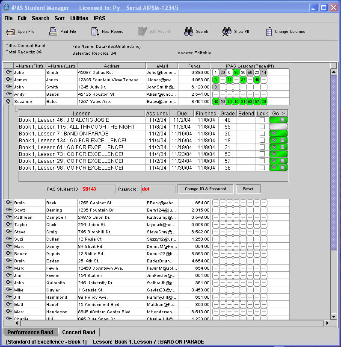Click the Print File printer icon
This screenshot has height=347, width=341.
tap(53, 32)
